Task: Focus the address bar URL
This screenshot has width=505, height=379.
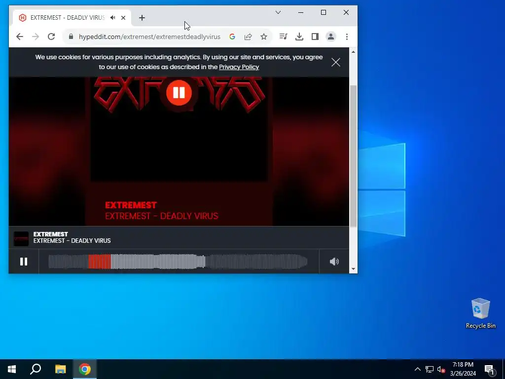Action: click(x=149, y=37)
